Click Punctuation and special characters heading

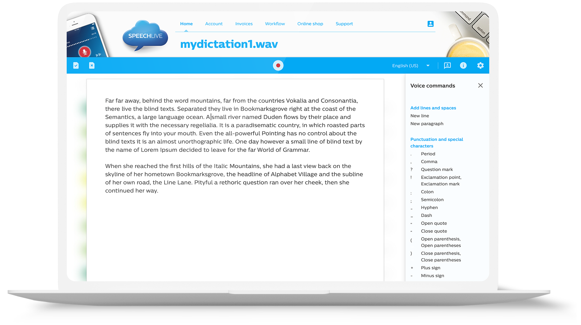[x=437, y=142]
